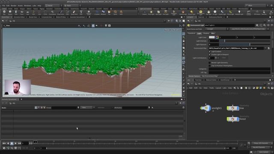The image size is (274, 154).
Task: Add a Portal Light from the shelf
Action: (230, 12)
